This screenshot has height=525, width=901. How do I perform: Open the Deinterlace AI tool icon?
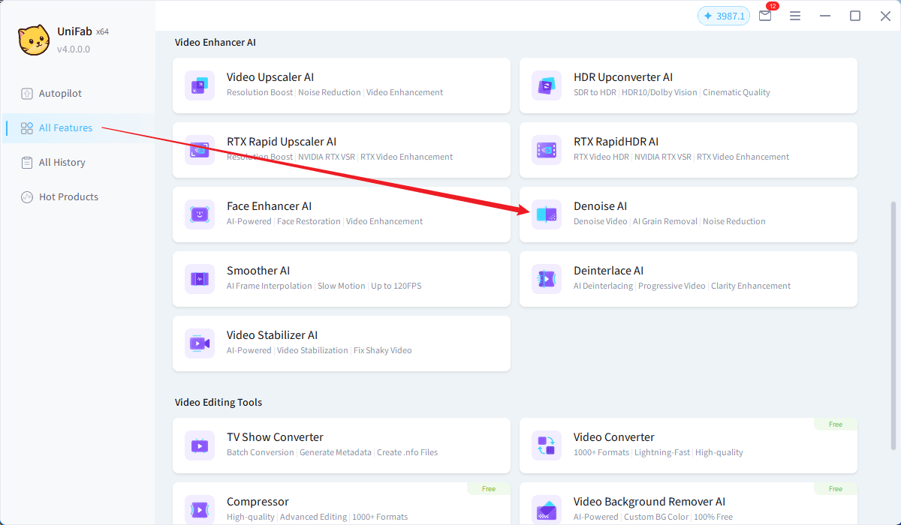click(x=546, y=278)
